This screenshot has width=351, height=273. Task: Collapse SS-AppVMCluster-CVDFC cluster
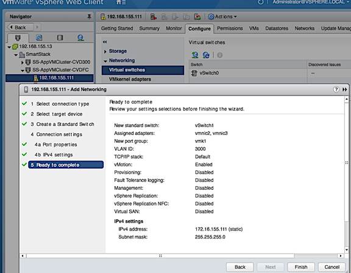point(23,71)
